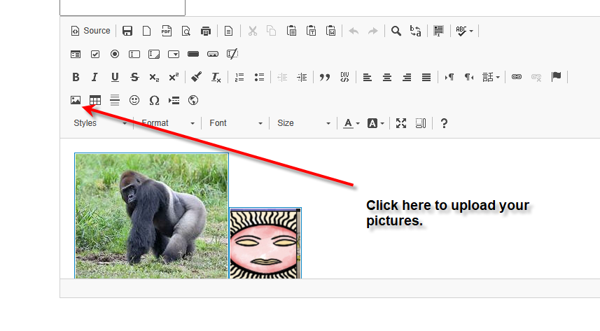Insert a radio button form field
Viewport: 600px width, 331px height.
pos(115,54)
